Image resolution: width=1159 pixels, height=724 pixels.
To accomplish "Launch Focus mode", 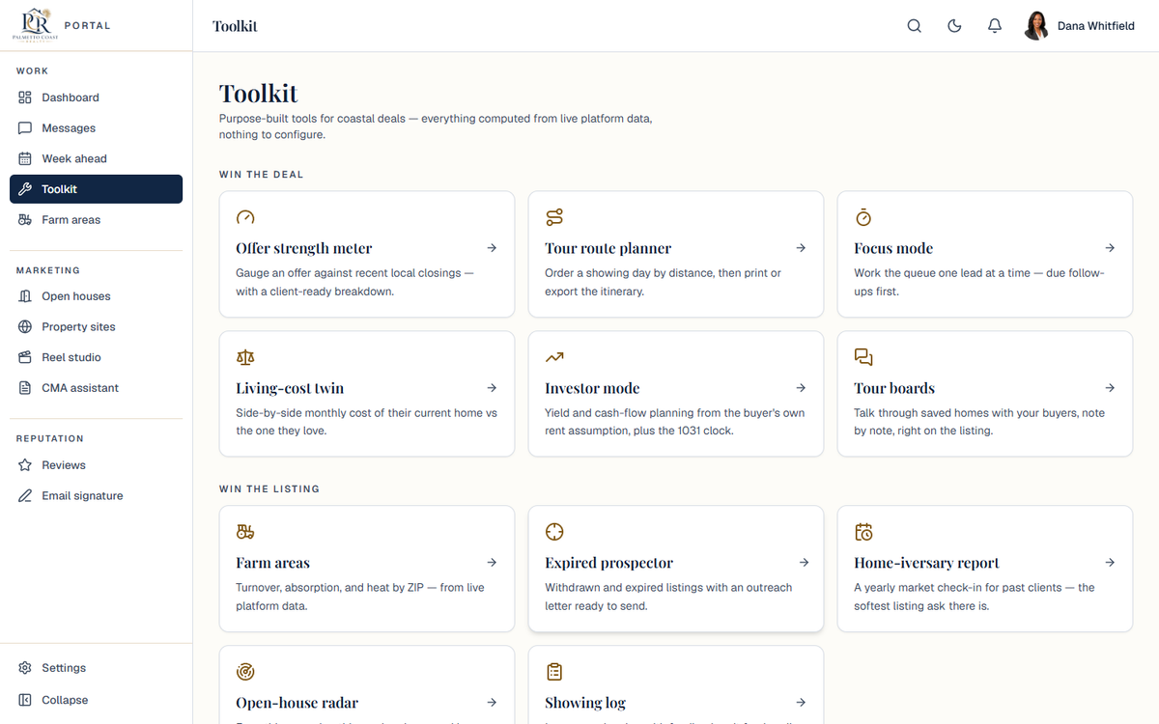I will 985,254.
